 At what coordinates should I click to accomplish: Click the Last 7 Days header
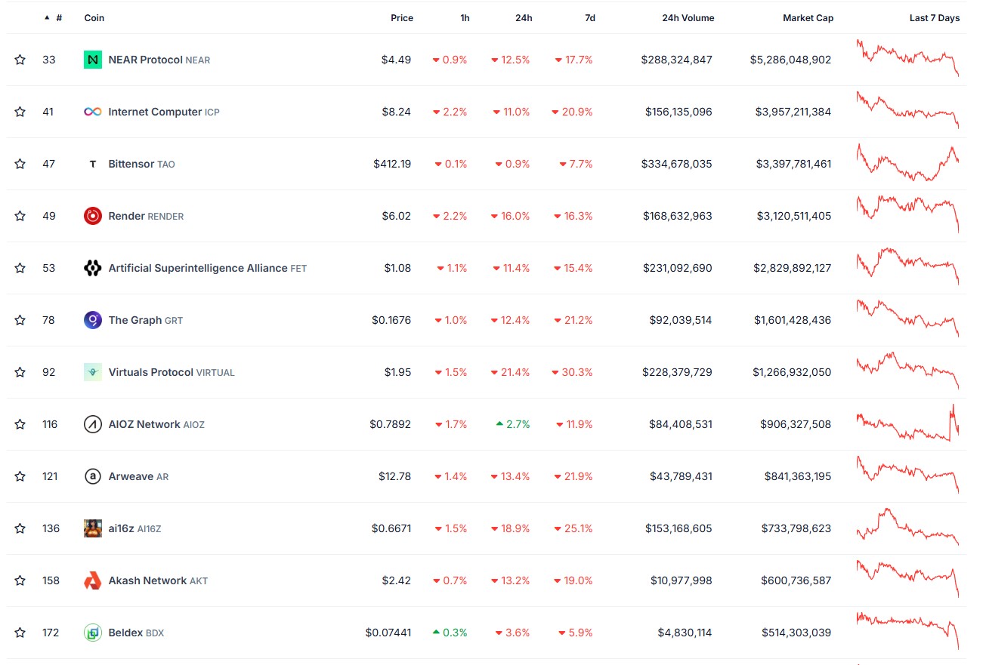(x=935, y=18)
